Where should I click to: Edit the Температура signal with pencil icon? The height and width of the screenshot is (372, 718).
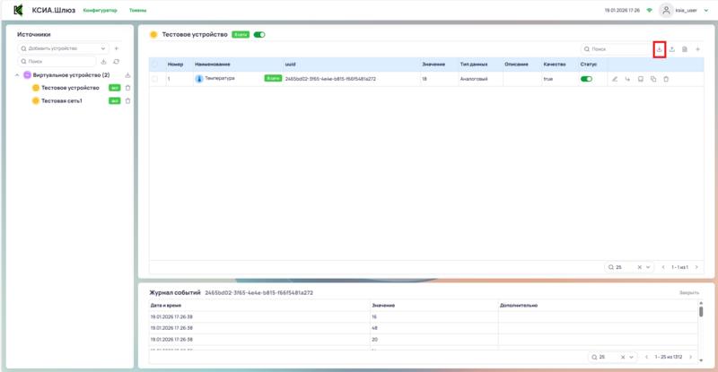[x=615, y=79]
